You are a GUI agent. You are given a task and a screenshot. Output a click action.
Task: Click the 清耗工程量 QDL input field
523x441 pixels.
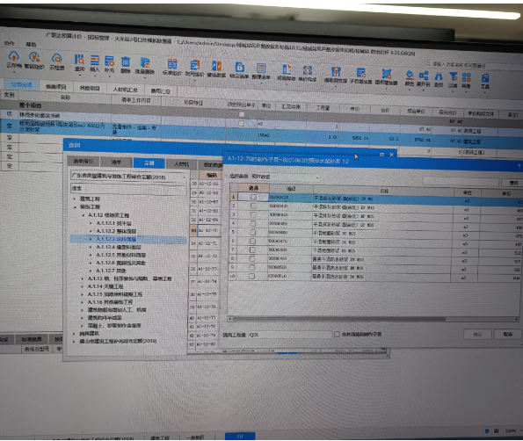click(x=290, y=335)
